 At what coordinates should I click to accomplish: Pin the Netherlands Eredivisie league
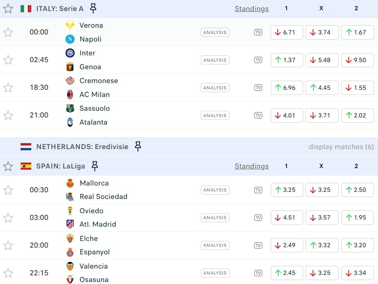click(x=138, y=146)
